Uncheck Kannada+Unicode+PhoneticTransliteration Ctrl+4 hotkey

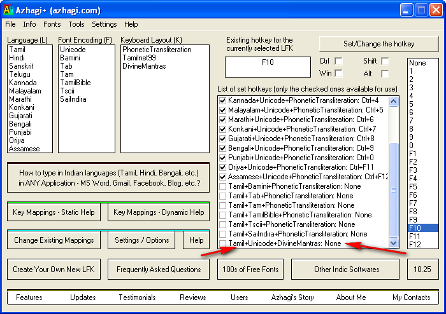[223, 100]
